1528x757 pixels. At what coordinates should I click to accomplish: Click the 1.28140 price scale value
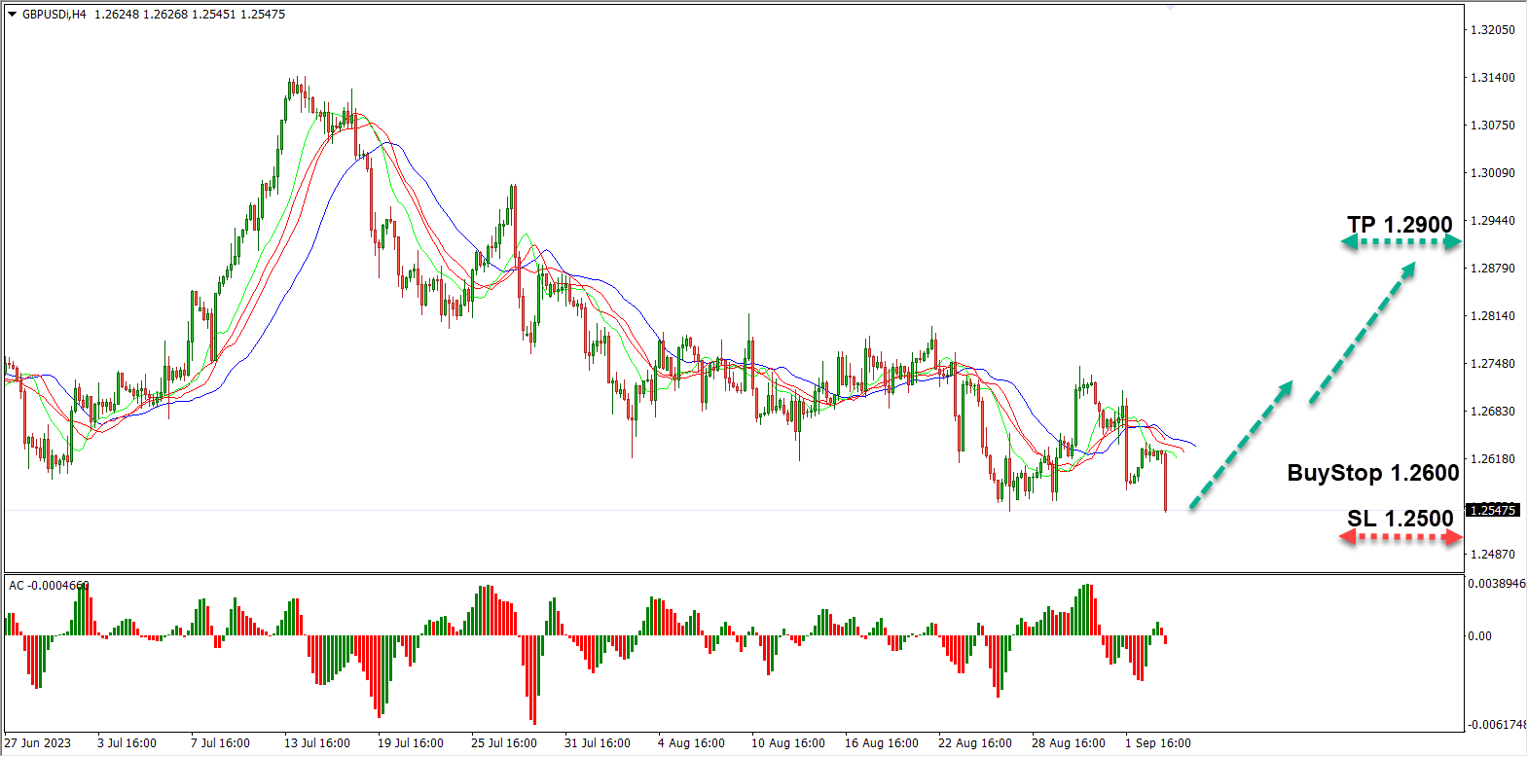click(x=1492, y=316)
